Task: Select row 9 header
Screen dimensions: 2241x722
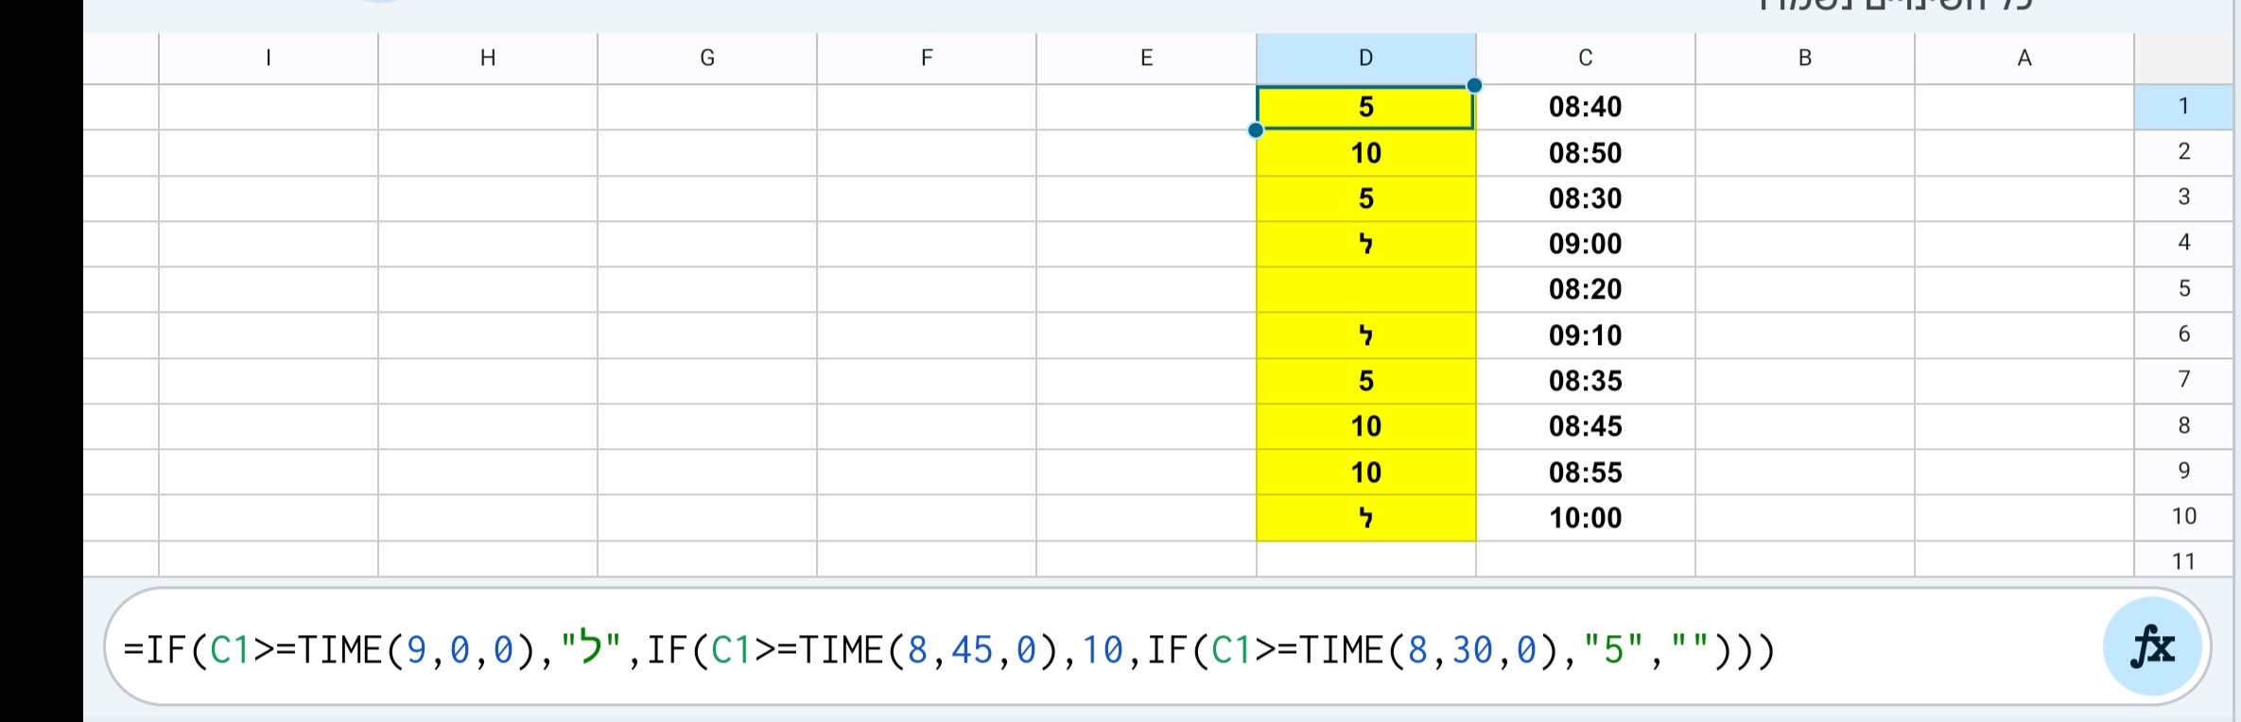Action: coord(2184,472)
